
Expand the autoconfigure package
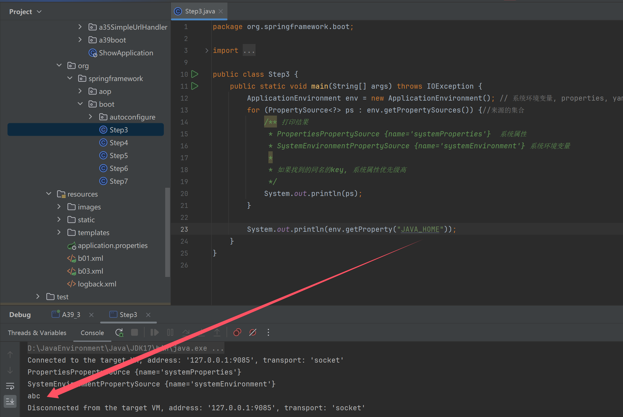(x=90, y=117)
